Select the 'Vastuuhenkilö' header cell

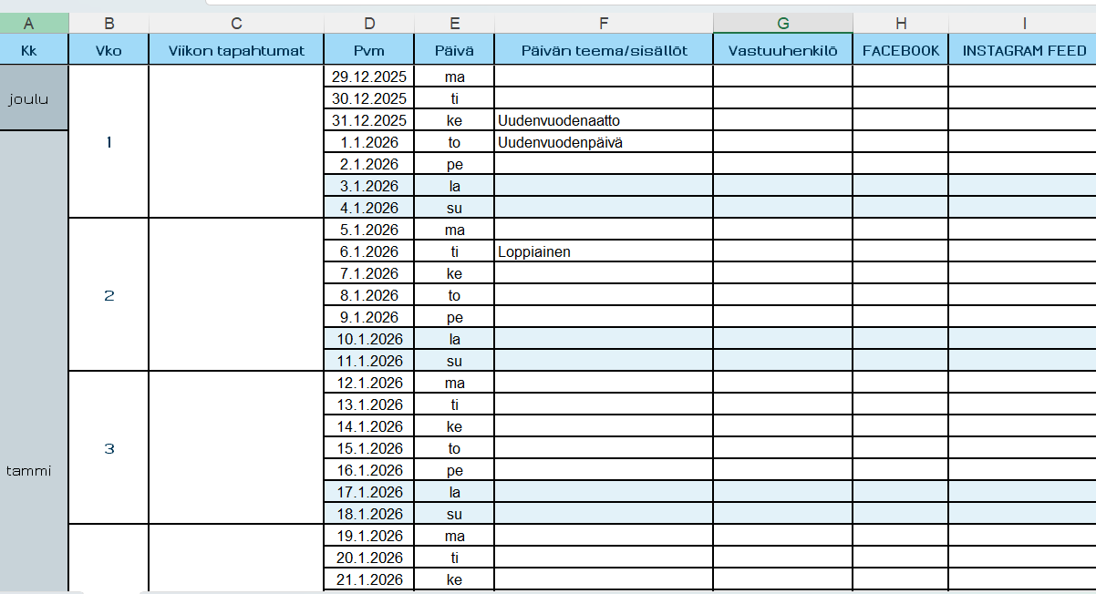point(782,51)
